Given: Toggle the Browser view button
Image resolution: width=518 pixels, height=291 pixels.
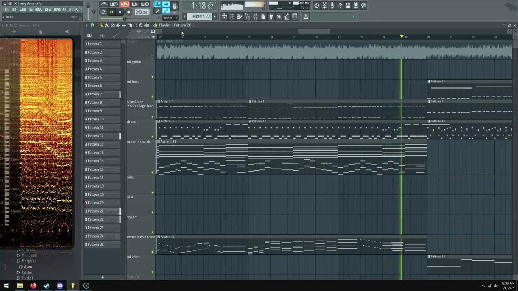Looking at the screenshot, I should [248, 17].
